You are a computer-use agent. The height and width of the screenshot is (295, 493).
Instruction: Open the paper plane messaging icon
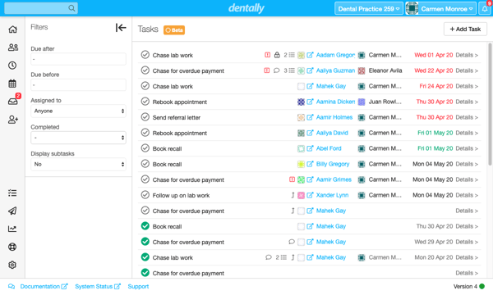coord(12,211)
